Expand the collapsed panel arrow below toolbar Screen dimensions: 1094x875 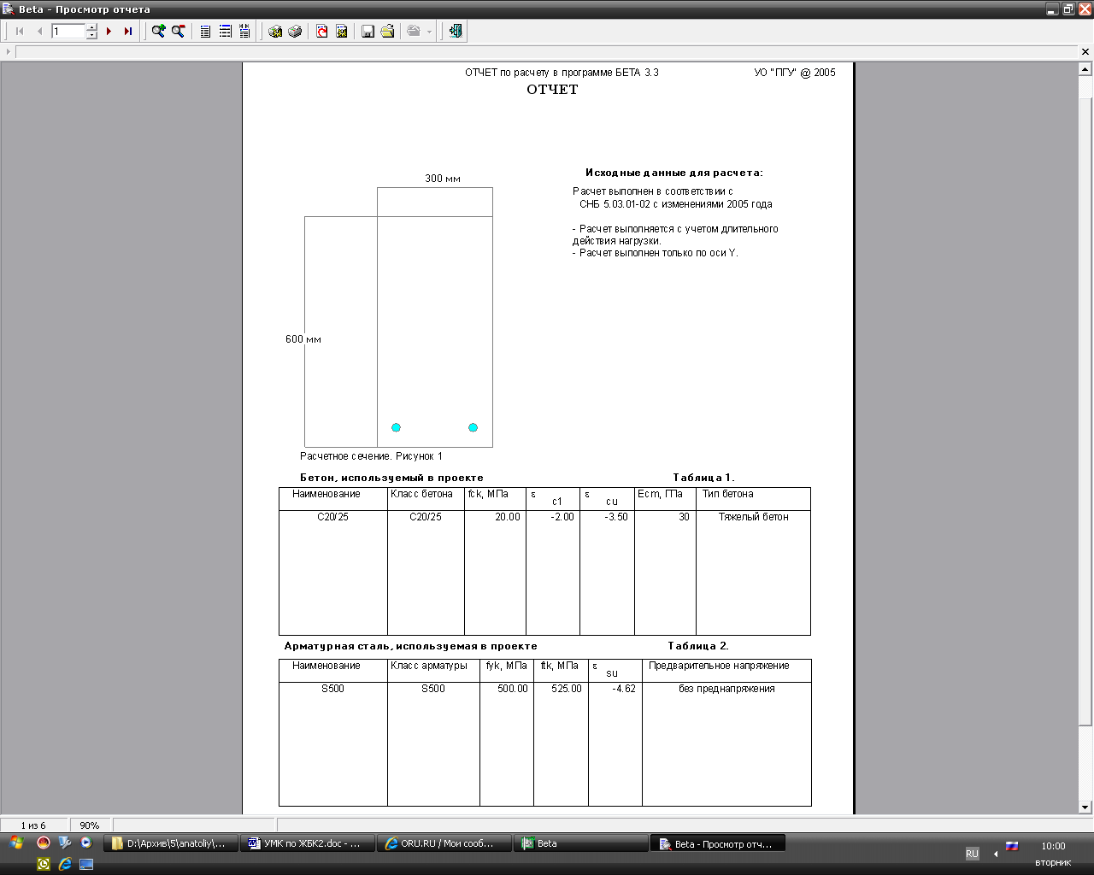pyautogui.click(x=8, y=52)
